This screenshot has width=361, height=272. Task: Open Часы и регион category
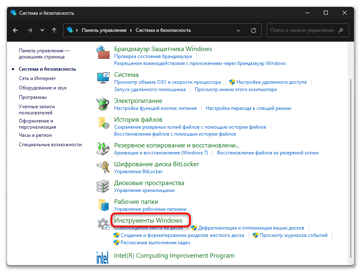[x=36, y=135]
